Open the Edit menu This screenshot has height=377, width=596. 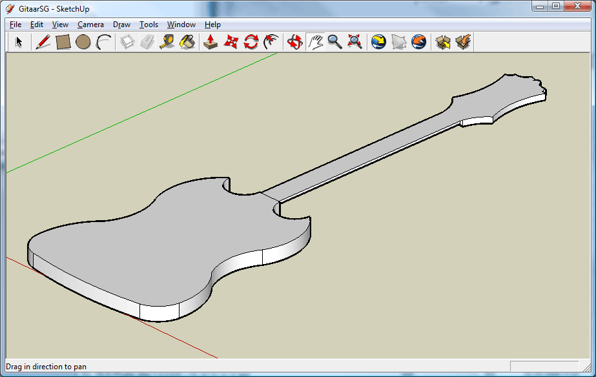click(37, 25)
